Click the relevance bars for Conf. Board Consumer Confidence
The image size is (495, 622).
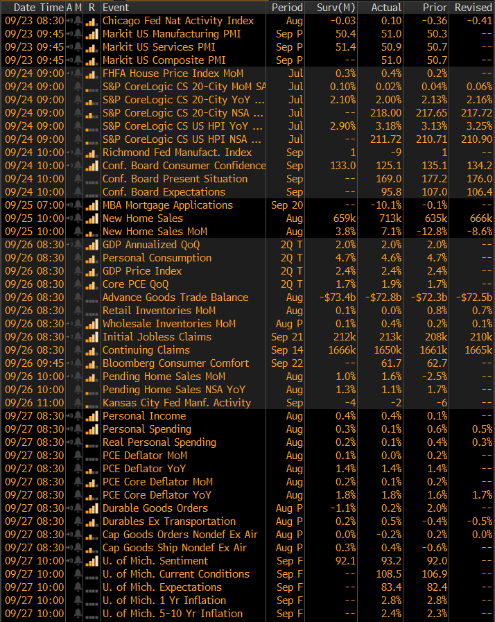92,166
